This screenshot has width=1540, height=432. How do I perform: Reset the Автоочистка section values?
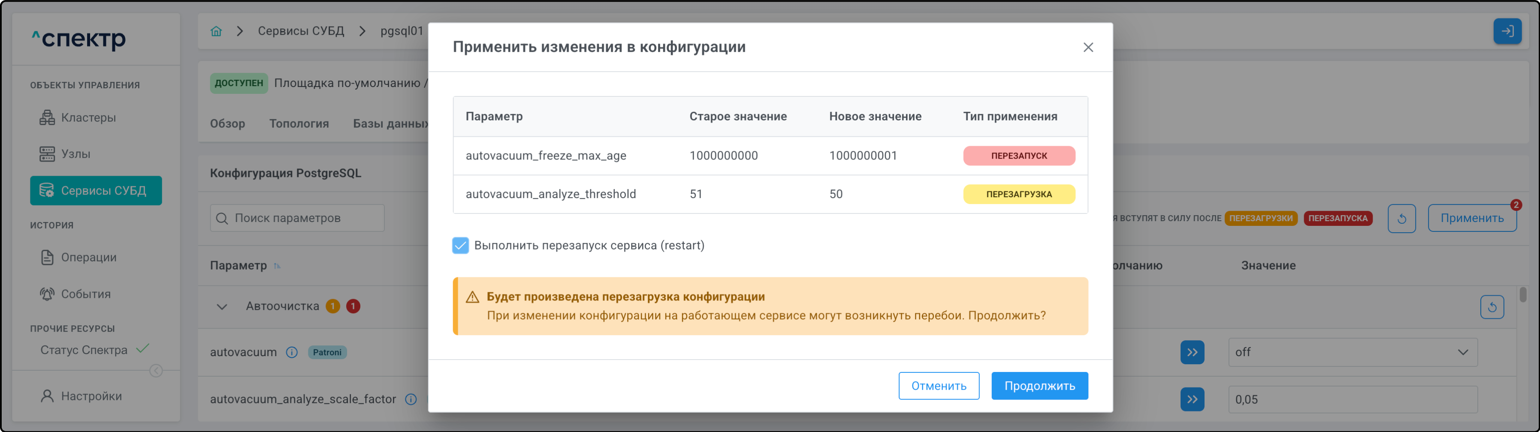coord(1492,307)
